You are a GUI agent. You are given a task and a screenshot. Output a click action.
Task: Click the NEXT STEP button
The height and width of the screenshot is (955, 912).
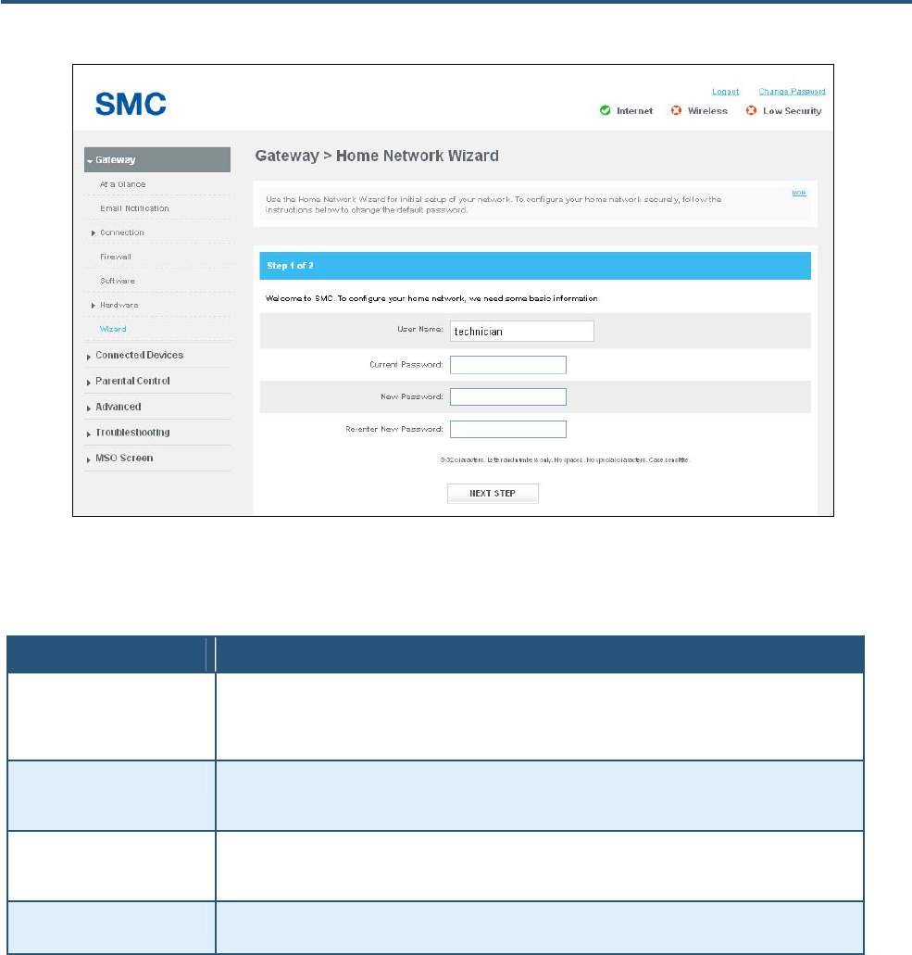[493, 494]
